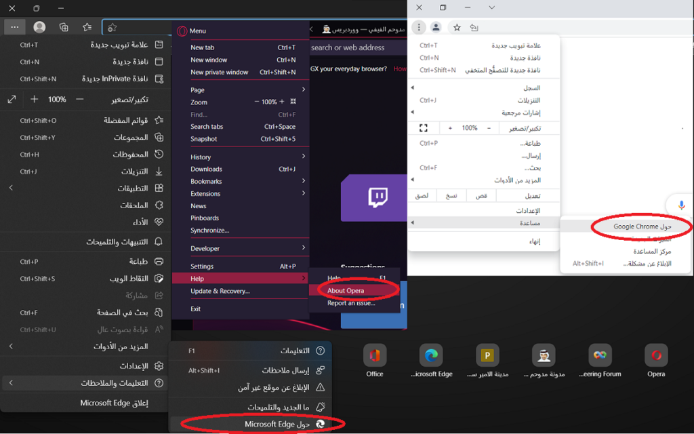Choose About Opera in Opera's Help submenu
Viewport: 694px width, 434px height.
pyautogui.click(x=354, y=290)
